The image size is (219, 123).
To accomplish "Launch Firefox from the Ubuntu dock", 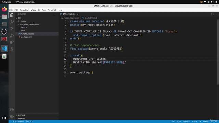I will pos(4,9).
